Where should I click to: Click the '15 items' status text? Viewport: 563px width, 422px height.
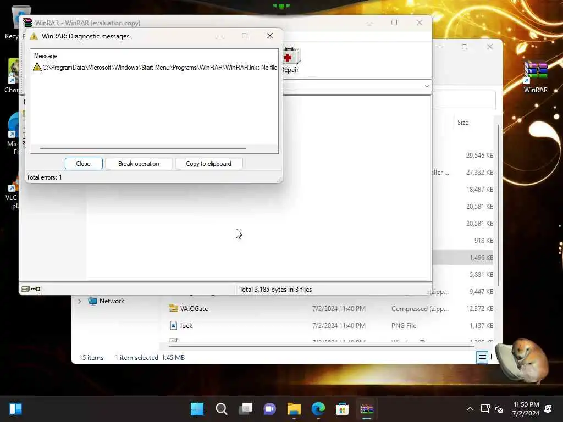(x=91, y=358)
